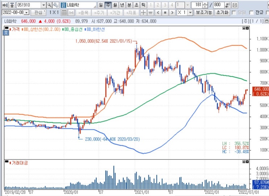This screenshot has height=196, width=269.
Task: Toggle the won currency display icon
Action: pyautogui.click(x=150, y=13)
